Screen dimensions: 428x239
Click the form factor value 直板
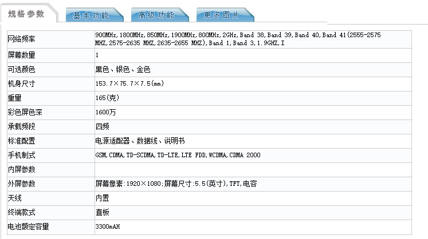pos(103,212)
